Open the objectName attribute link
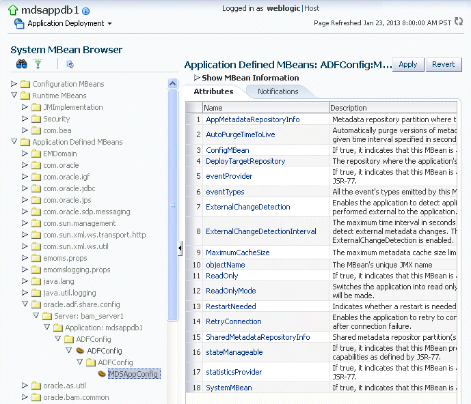471x404 pixels. pyautogui.click(x=226, y=265)
